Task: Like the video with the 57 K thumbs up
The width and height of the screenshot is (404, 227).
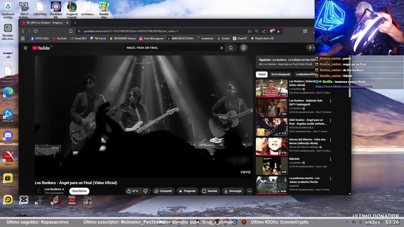Action: [133, 191]
